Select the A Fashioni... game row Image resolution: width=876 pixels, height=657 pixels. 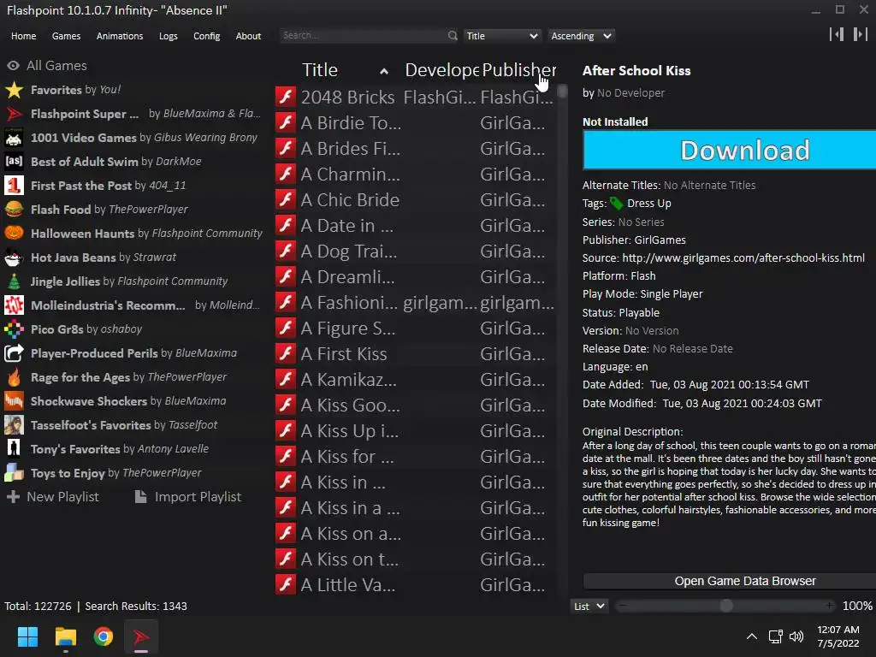coord(415,302)
